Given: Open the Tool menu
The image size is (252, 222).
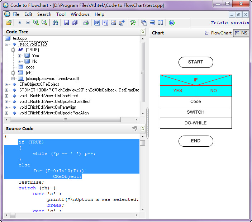Looking at the screenshot, I should (61, 14).
